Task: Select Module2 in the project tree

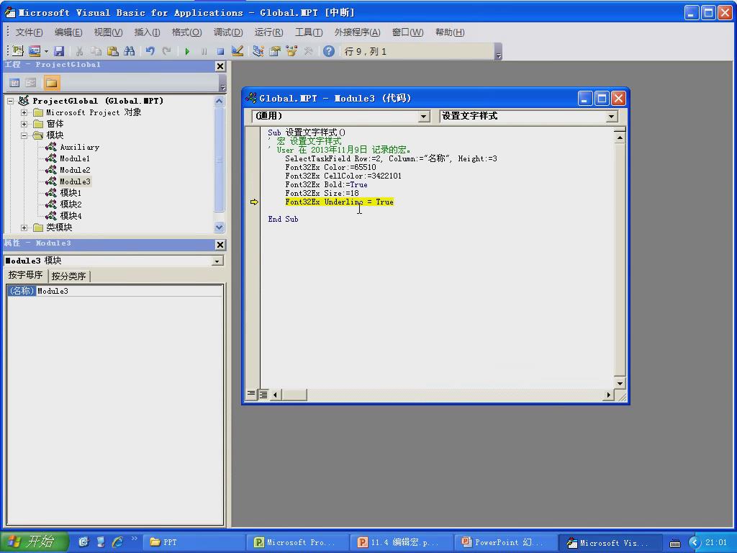Action: [x=75, y=170]
